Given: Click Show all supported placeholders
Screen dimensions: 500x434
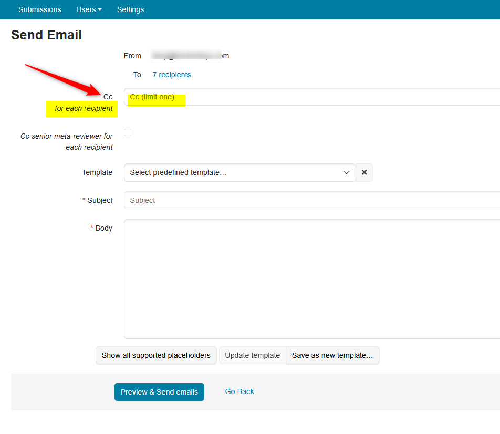Looking at the screenshot, I should 155,355.
